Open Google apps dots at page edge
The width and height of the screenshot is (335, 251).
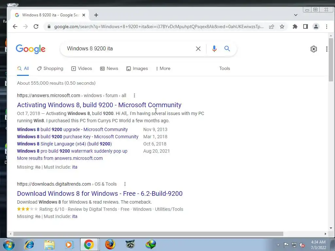click(x=327, y=49)
